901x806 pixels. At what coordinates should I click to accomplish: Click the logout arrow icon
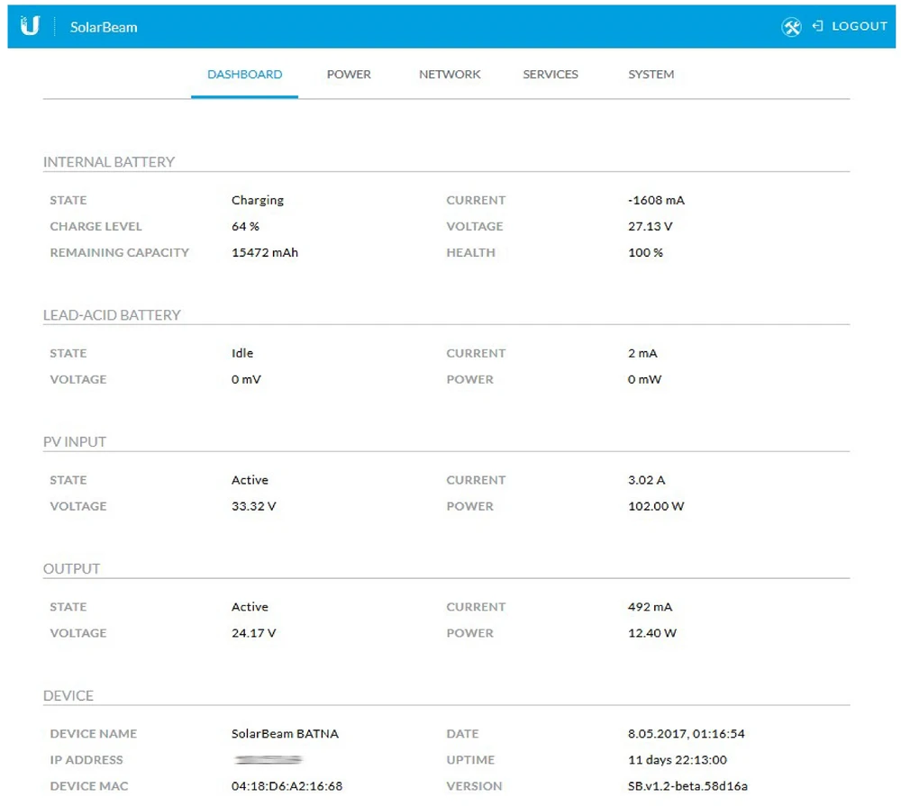[x=818, y=26]
